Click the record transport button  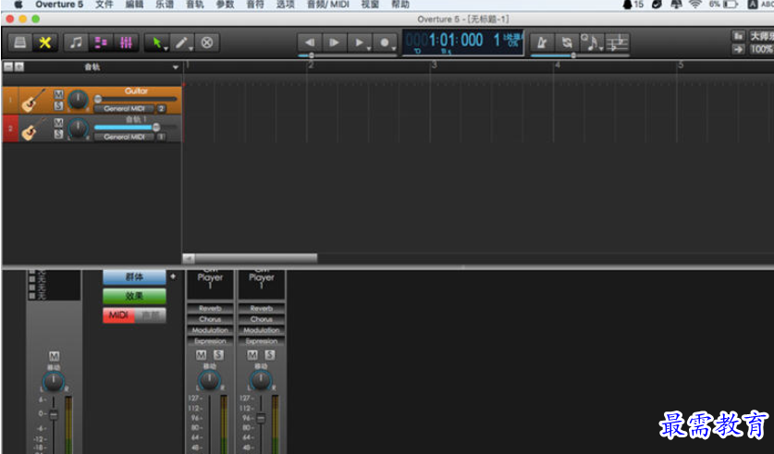pyautogui.click(x=384, y=43)
